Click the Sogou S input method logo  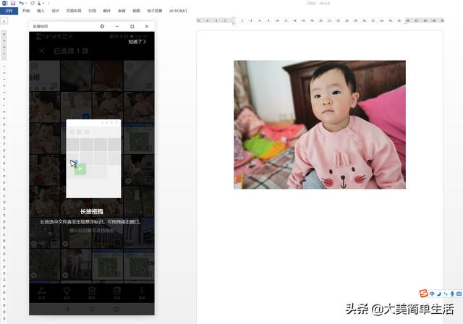click(x=423, y=294)
